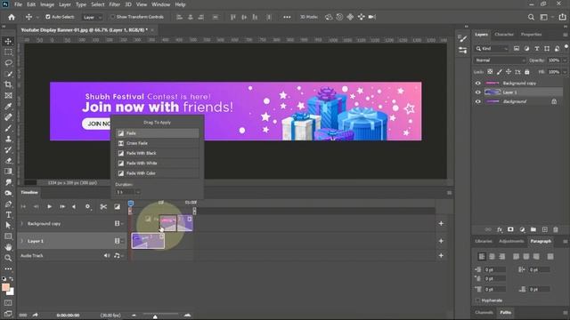570x320 pixels.
Task: Select the Brush tool
Action: point(8,128)
